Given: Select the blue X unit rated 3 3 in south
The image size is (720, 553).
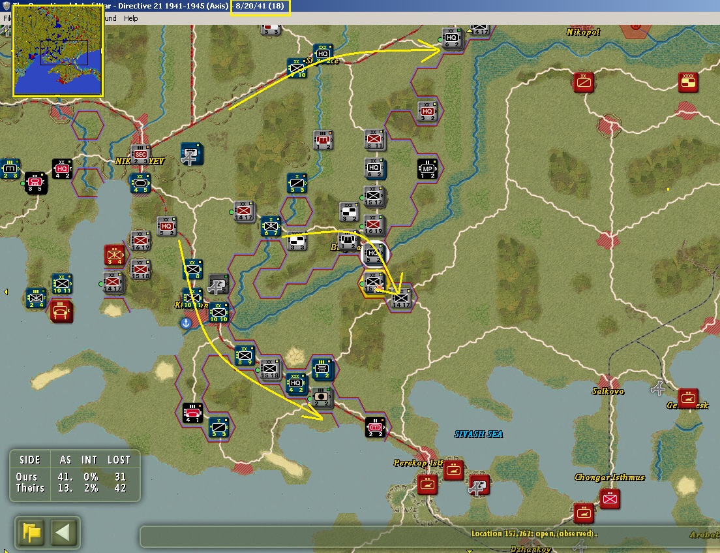Looking at the screenshot, I should (218, 428).
